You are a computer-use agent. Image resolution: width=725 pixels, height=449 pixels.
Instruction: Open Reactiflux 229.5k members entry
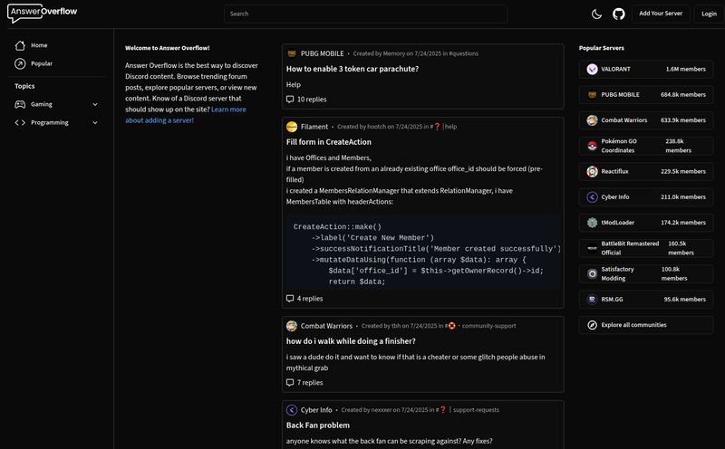(646, 171)
